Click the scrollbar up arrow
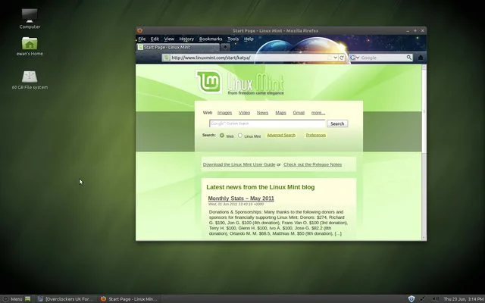This screenshot has height=303, width=485. (x=424, y=67)
